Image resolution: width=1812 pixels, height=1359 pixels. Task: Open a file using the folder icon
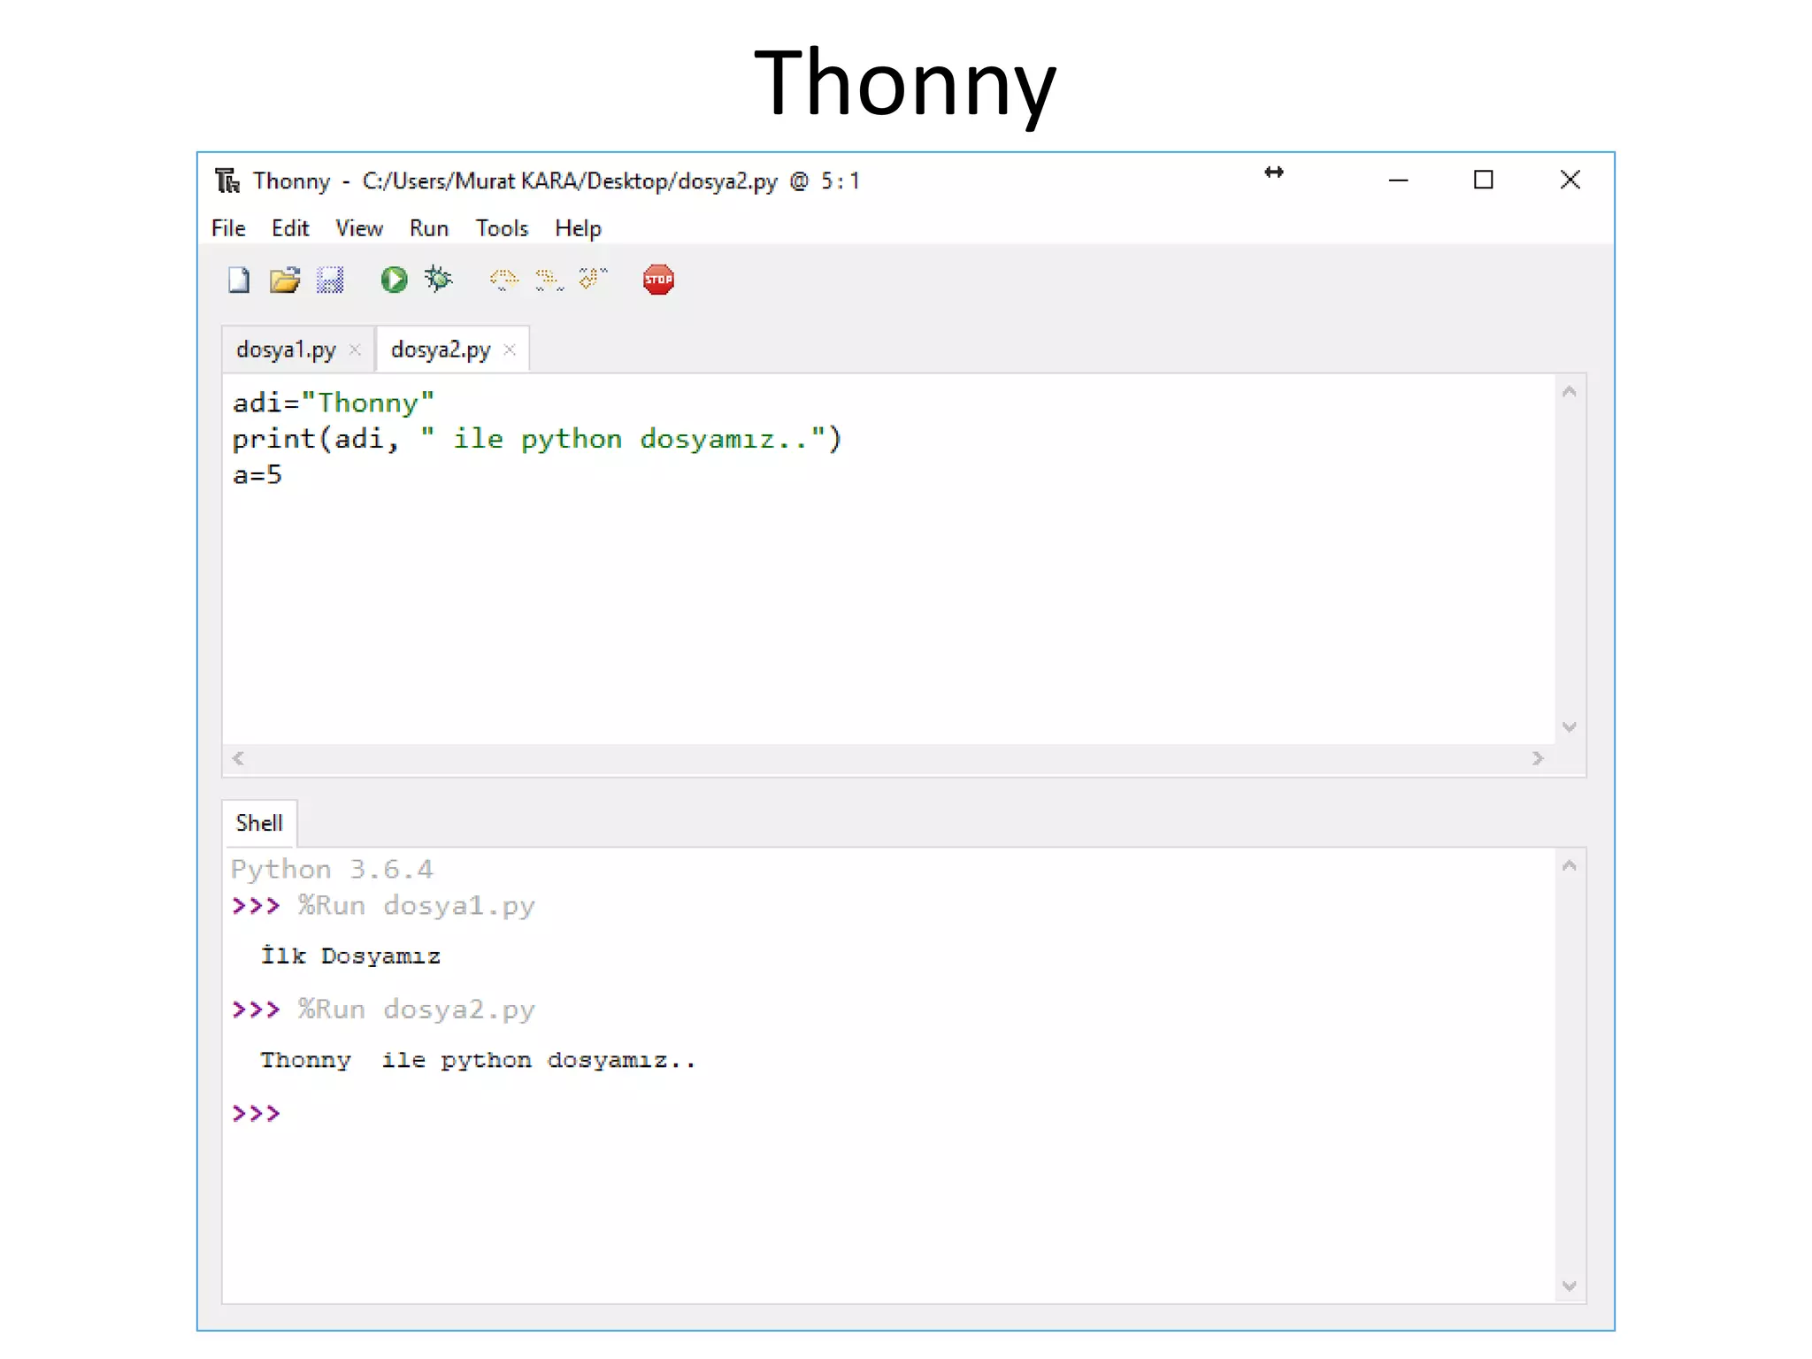pyautogui.click(x=285, y=280)
